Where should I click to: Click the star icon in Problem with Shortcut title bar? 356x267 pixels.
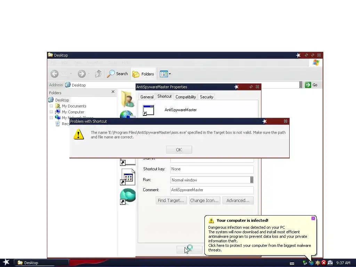click(265, 121)
